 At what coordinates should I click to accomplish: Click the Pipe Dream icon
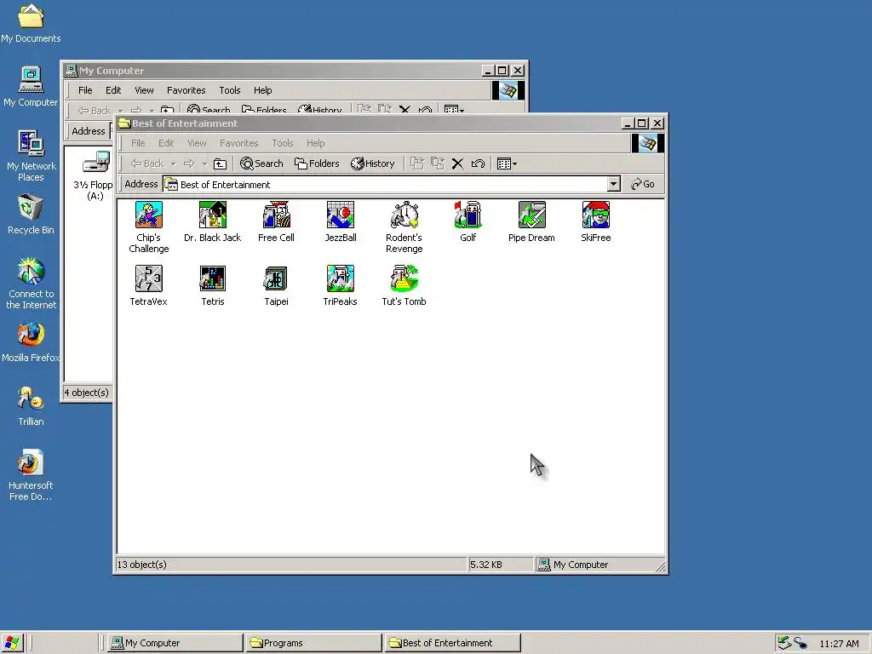point(531,215)
